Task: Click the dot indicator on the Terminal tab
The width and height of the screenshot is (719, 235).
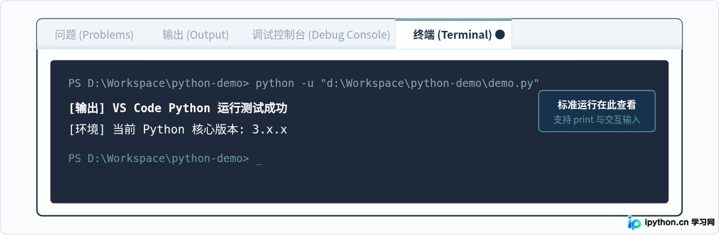Action: (x=500, y=35)
